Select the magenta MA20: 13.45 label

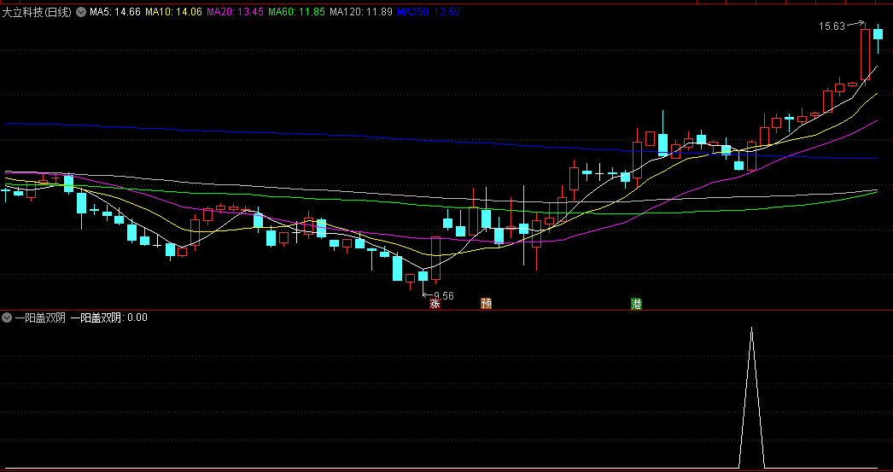coord(235,11)
